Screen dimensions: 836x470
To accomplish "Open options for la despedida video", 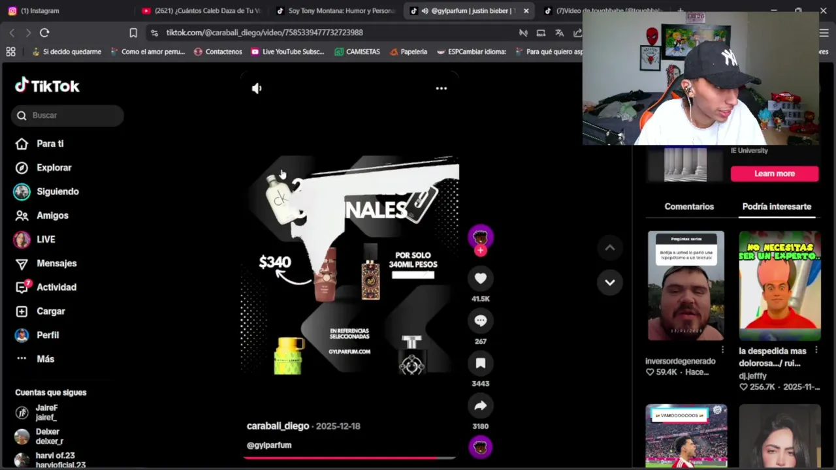I will pyautogui.click(x=816, y=350).
